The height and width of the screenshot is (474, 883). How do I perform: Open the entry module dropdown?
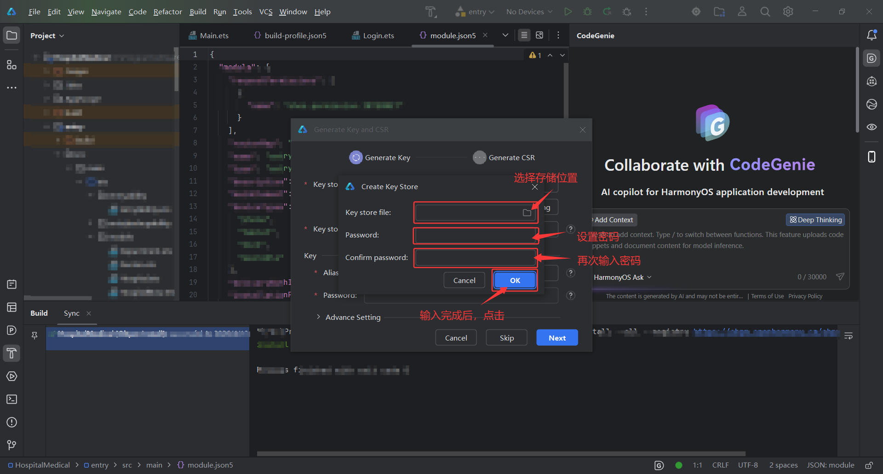click(475, 12)
